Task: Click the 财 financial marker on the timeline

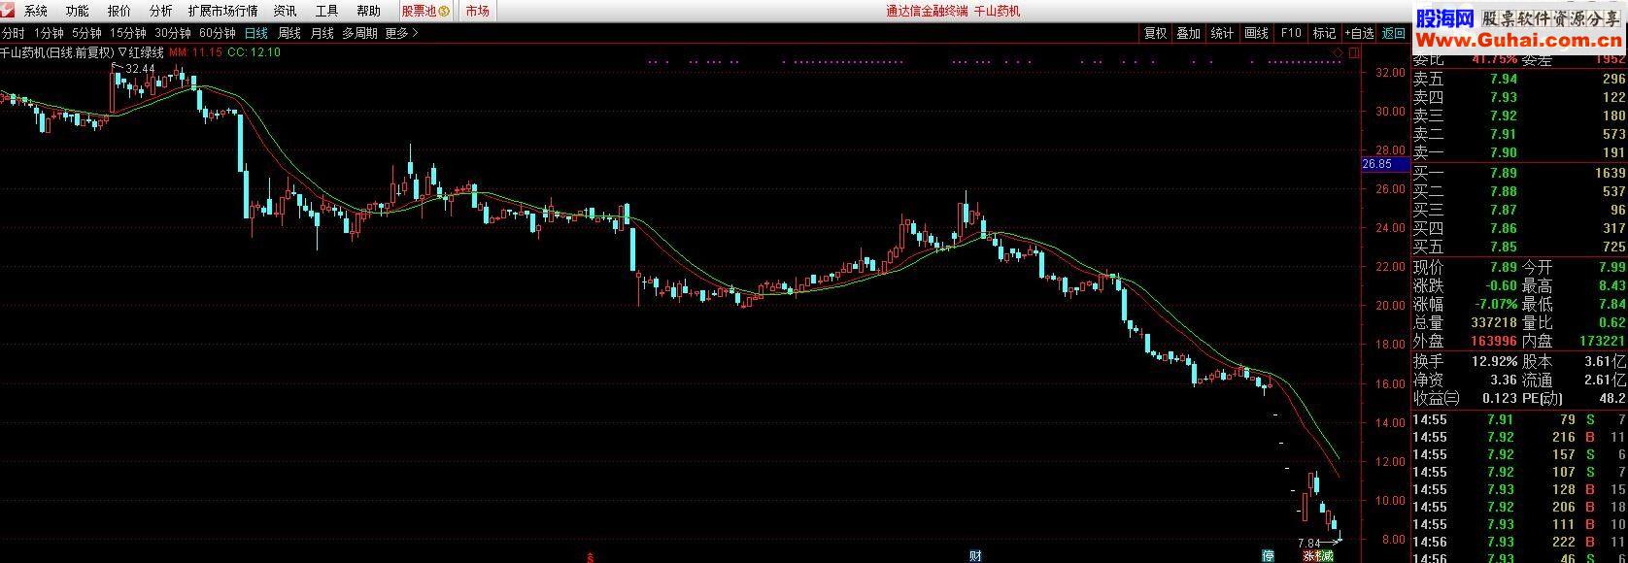Action: pyautogui.click(x=975, y=556)
